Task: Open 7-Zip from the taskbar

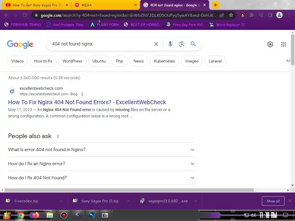Action: point(105,215)
